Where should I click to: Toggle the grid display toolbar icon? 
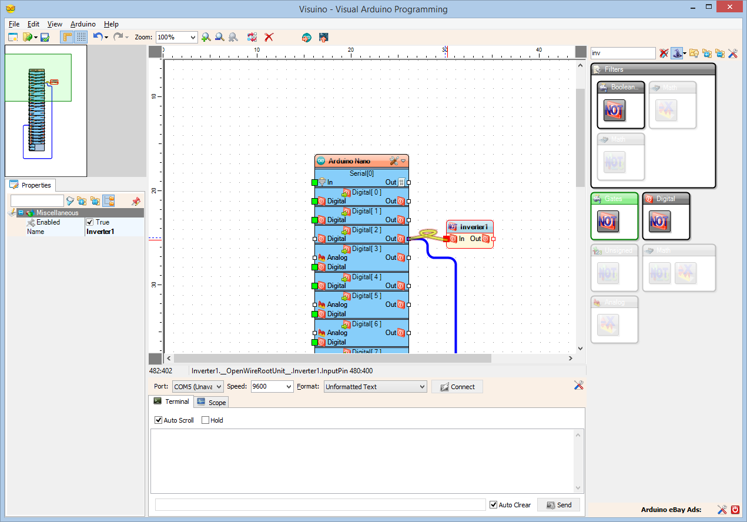(80, 37)
